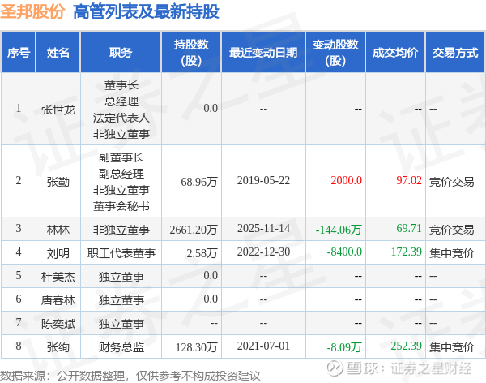Click the name 唐春林
Screen dimensions: 486x383
click(58, 300)
